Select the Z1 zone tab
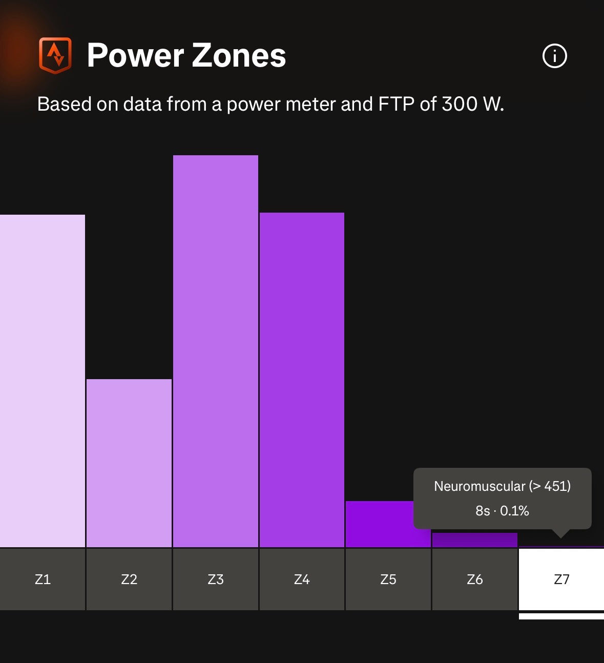604x663 pixels. pos(43,579)
